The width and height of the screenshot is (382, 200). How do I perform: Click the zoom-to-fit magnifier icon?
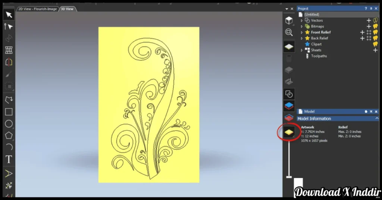click(289, 32)
